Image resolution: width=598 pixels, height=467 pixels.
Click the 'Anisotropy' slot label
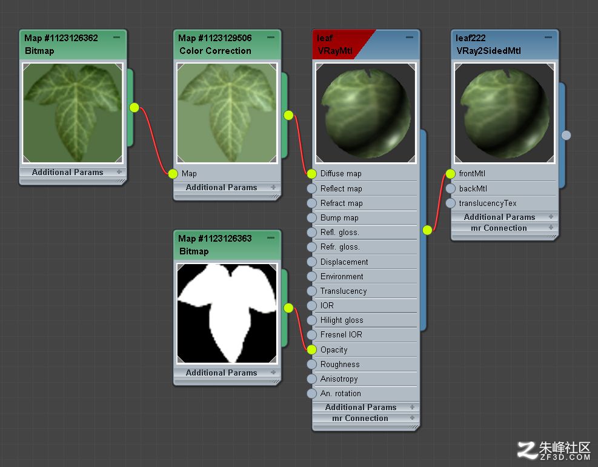(339, 379)
